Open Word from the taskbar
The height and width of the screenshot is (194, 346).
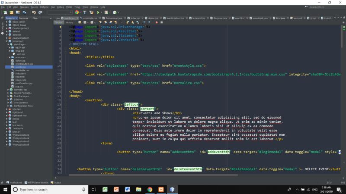tap(127, 189)
